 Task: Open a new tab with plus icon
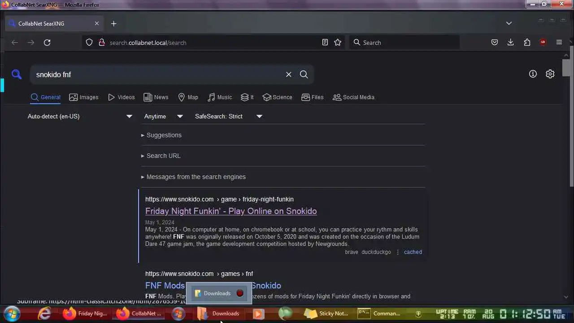pos(113,23)
